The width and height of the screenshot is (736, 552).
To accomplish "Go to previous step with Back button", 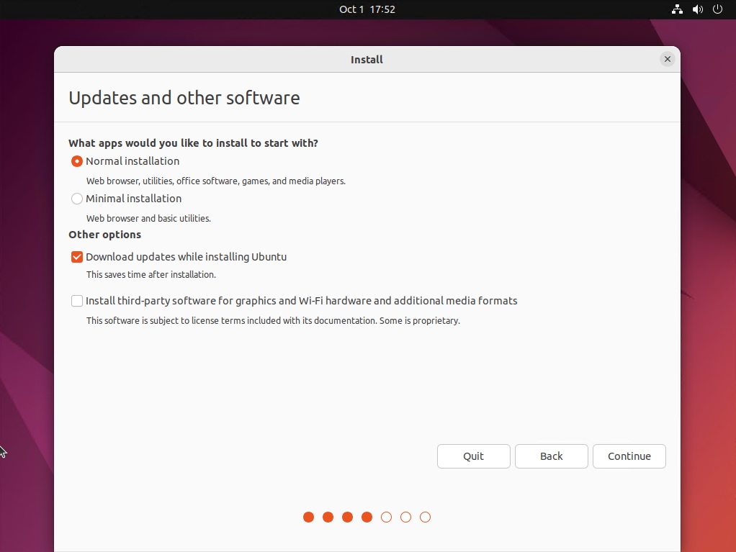I will point(552,456).
